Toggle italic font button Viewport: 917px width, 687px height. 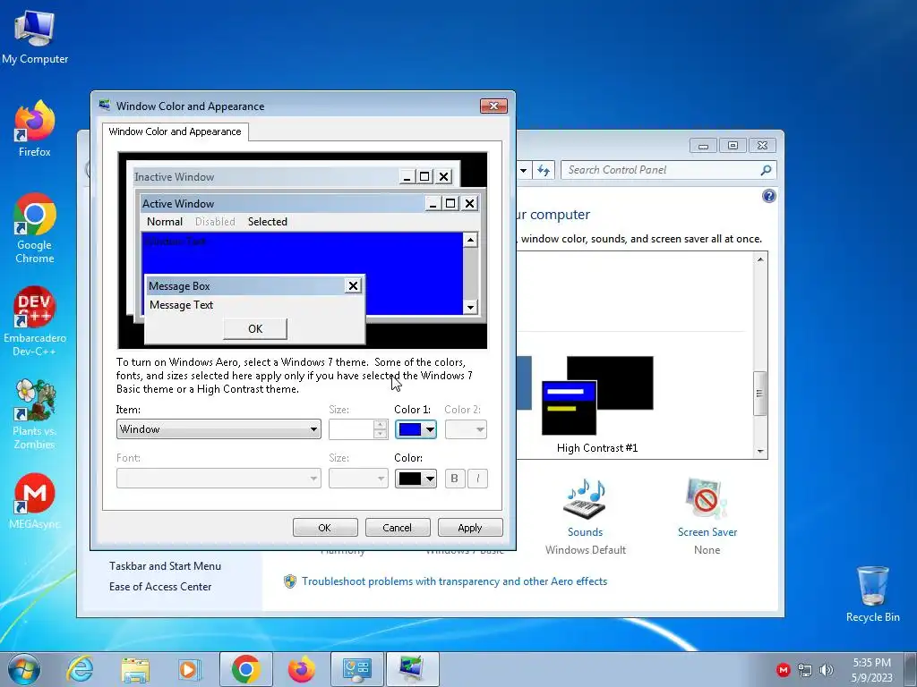tap(478, 479)
